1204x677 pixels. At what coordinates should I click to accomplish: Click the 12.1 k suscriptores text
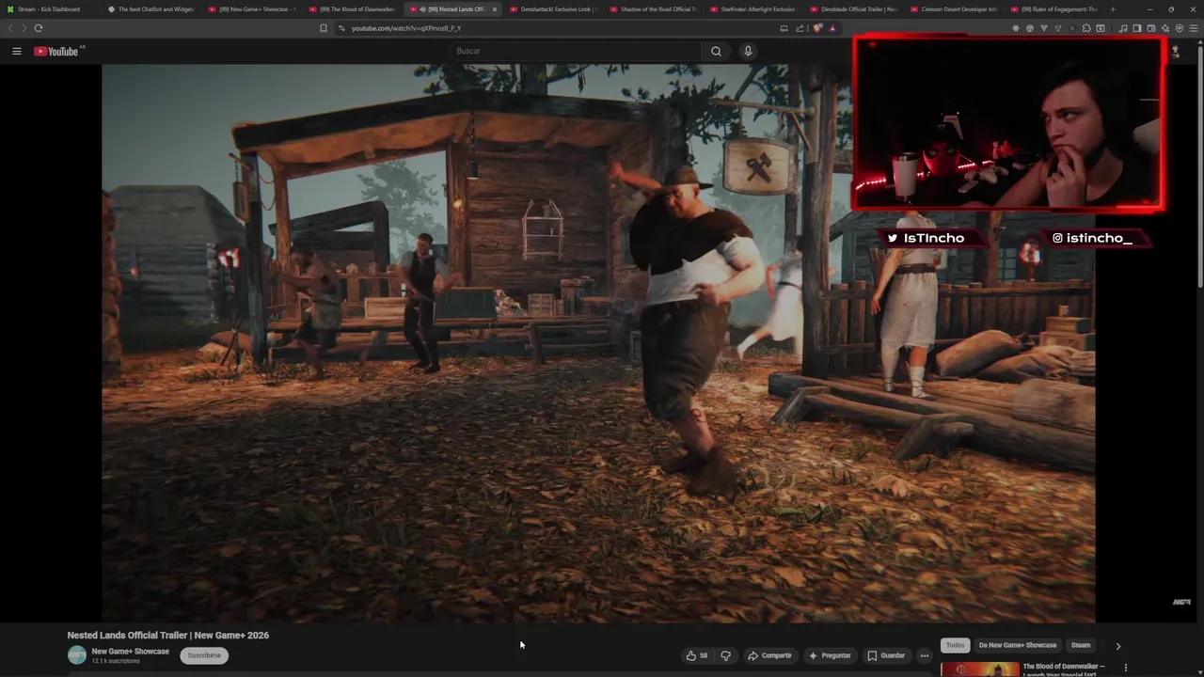pos(116,661)
